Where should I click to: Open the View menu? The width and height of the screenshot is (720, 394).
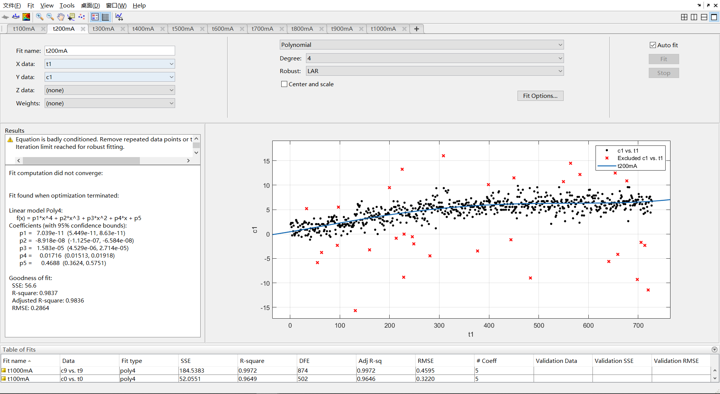coord(47,5)
